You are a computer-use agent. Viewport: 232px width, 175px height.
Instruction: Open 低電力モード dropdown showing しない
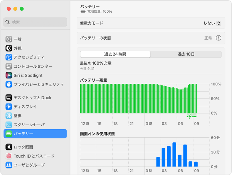[x=212, y=23]
